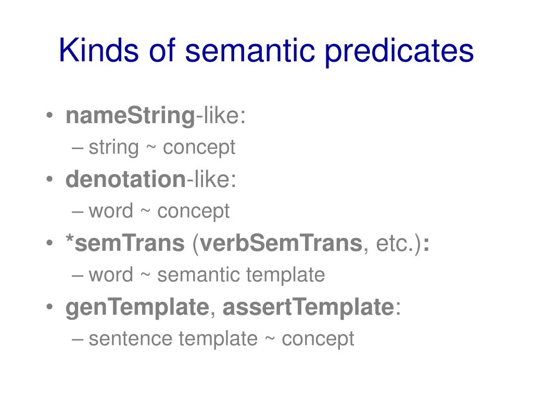533x399 pixels.
Task: Click the word Kinds in the title
Action: pos(98,49)
